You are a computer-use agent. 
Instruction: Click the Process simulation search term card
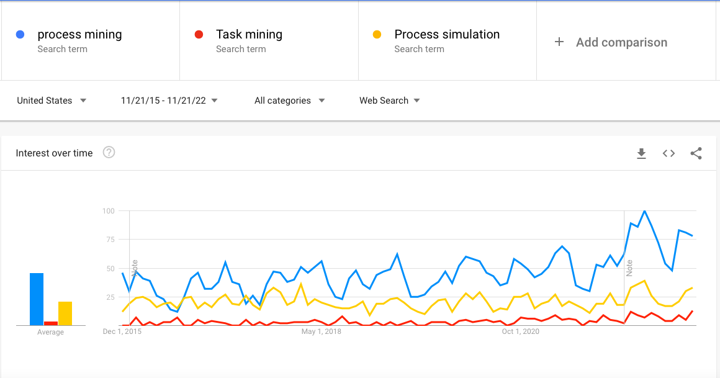pos(447,40)
